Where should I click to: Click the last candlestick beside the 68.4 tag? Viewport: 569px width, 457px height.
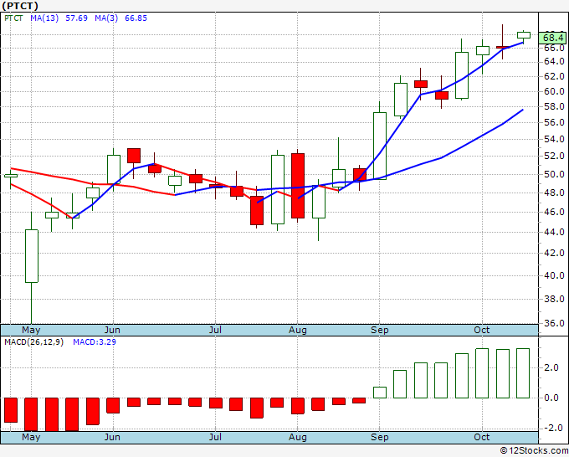[524, 35]
